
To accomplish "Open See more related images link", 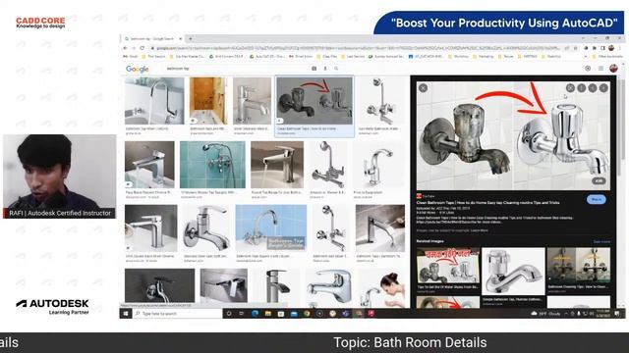I will 601,242.
